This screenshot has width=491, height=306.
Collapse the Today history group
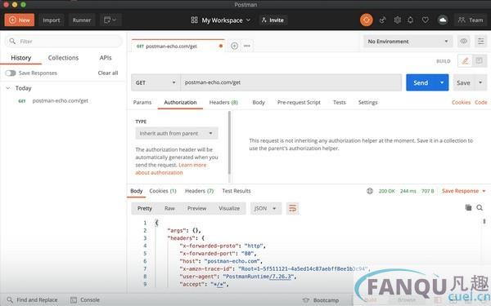(8, 88)
